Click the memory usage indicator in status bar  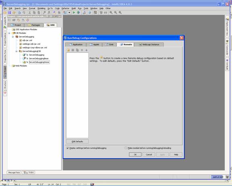click(218, 177)
